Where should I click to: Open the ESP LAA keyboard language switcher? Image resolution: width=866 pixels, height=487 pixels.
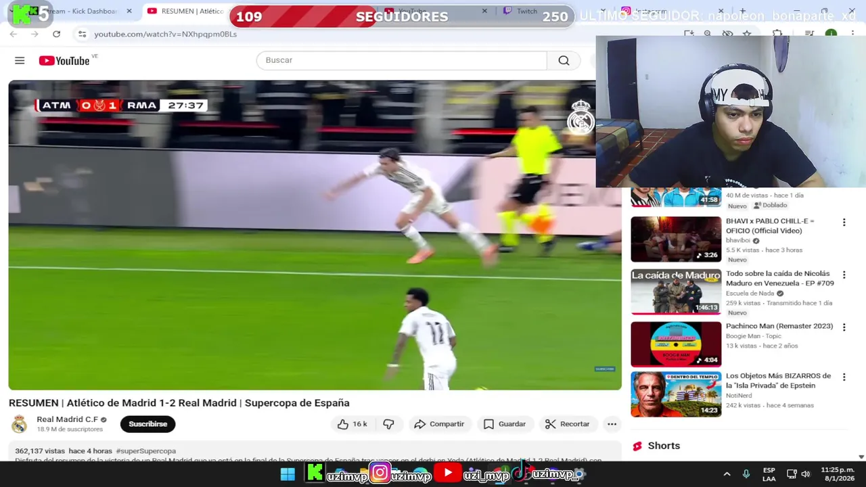[769, 474]
